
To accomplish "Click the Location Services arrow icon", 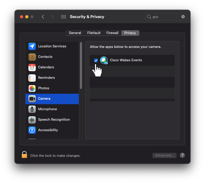I will coord(32,46).
